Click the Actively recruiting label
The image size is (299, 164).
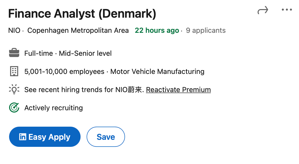pyautogui.click(x=54, y=108)
